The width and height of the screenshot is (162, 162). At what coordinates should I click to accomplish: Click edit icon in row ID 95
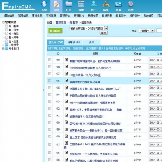pos(67,87)
